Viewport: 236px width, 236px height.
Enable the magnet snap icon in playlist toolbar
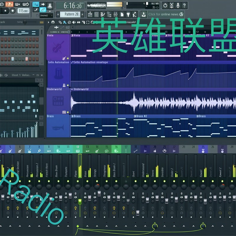[53, 22]
